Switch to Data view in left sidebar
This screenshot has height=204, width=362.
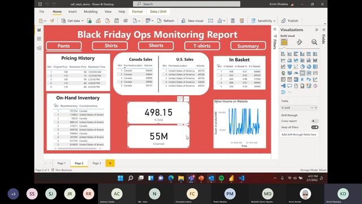tap(39, 39)
